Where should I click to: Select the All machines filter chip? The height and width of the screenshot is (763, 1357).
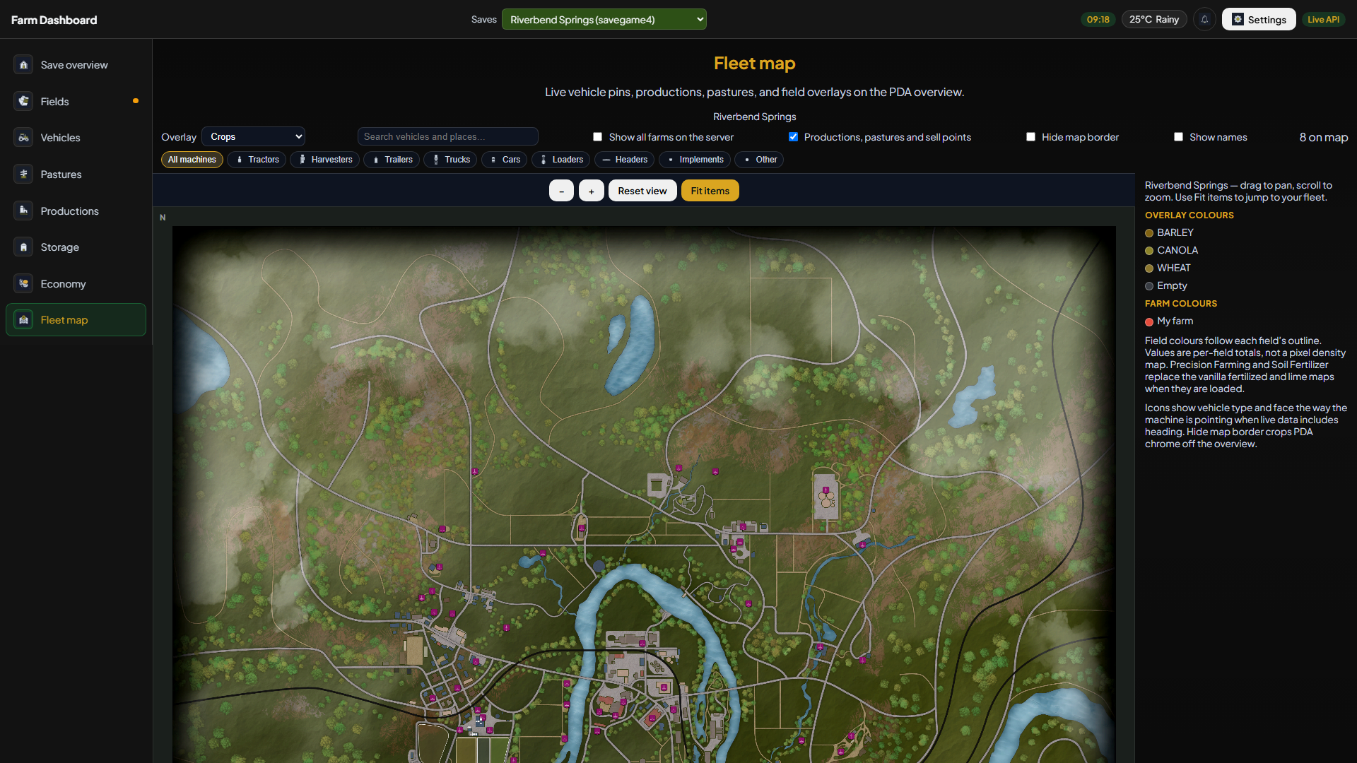click(192, 160)
